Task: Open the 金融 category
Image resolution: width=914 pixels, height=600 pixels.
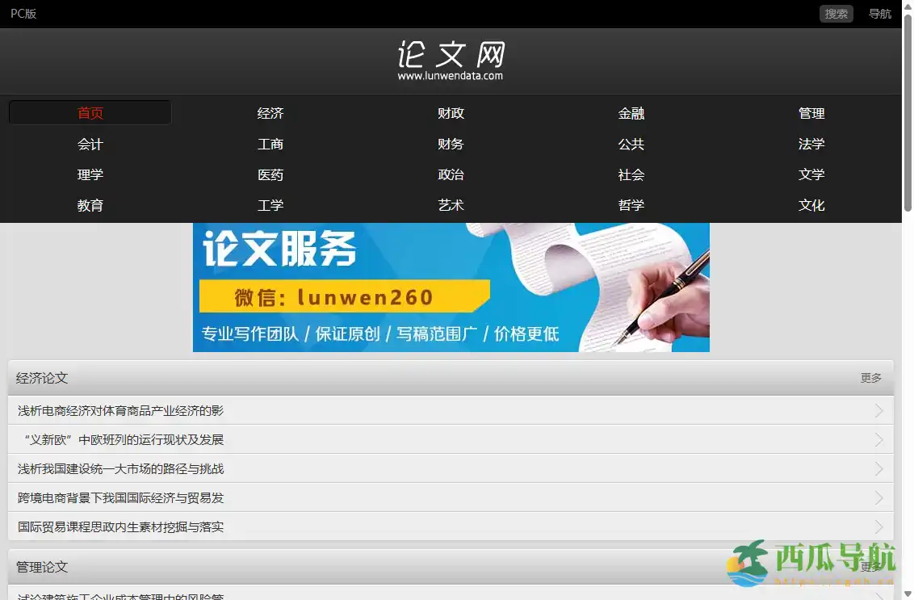Action: coord(631,113)
